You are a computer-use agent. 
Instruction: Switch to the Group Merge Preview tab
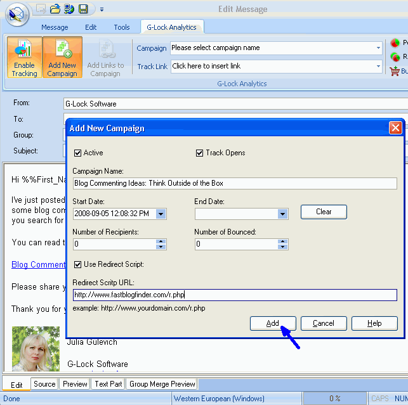pyautogui.click(x=162, y=384)
